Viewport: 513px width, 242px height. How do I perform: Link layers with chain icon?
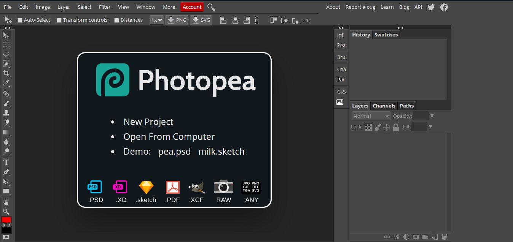[x=387, y=237]
